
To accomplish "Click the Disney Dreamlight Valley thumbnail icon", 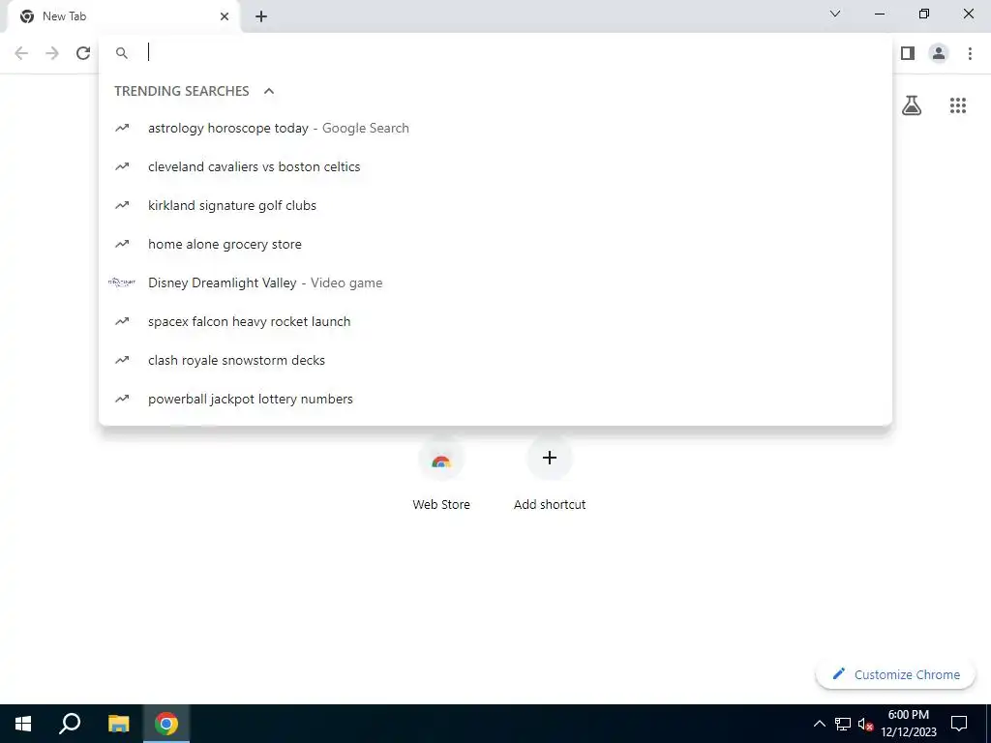I will click(x=122, y=282).
